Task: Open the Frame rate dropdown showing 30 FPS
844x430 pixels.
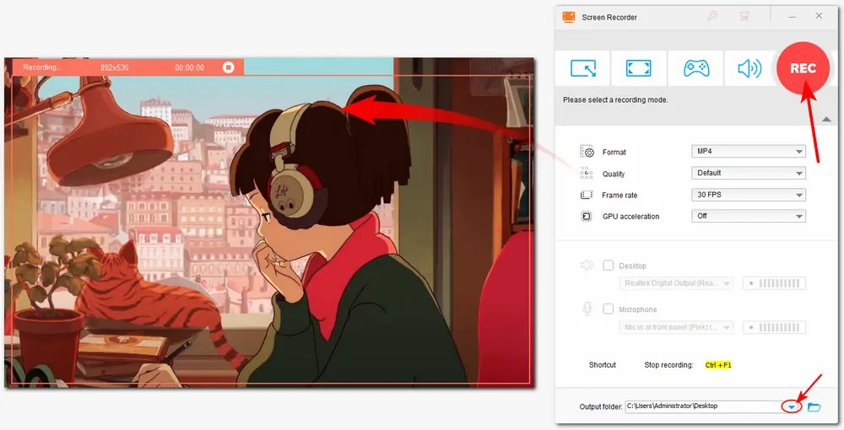Action: pyautogui.click(x=748, y=195)
